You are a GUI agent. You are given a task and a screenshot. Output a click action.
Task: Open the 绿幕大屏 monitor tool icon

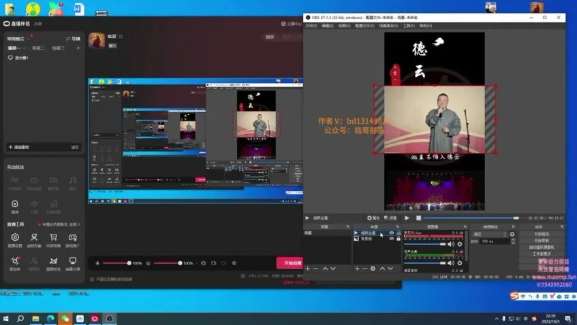tap(72, 261)
